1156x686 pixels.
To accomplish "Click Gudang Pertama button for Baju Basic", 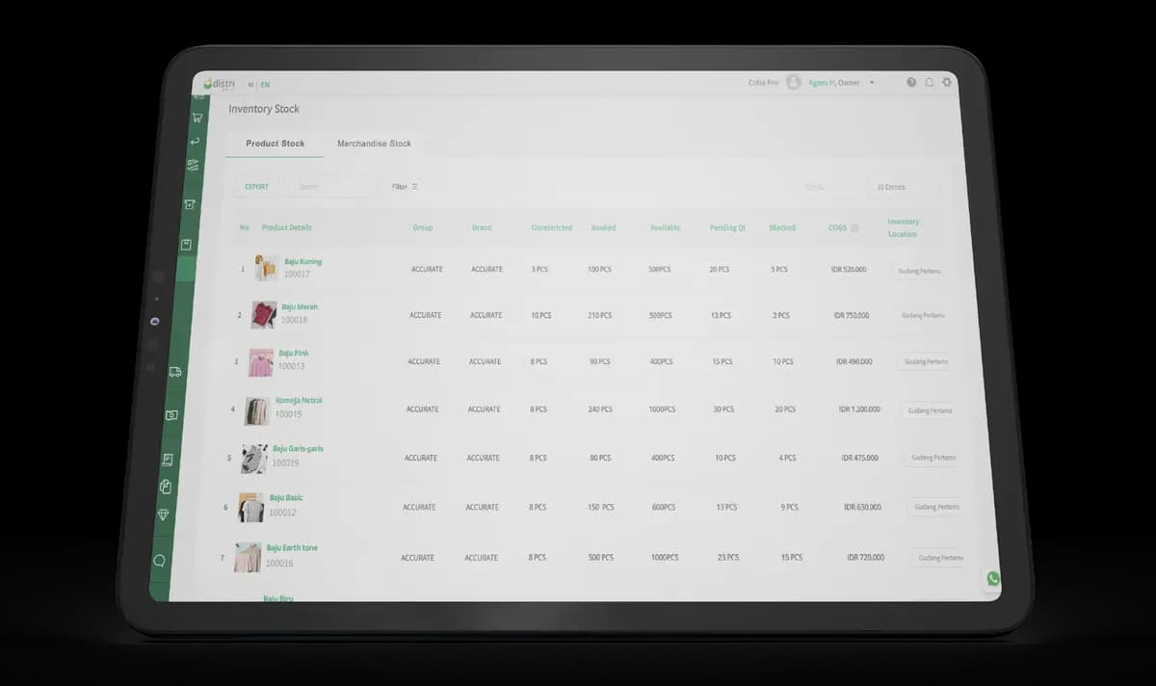I will click(937, 508).
